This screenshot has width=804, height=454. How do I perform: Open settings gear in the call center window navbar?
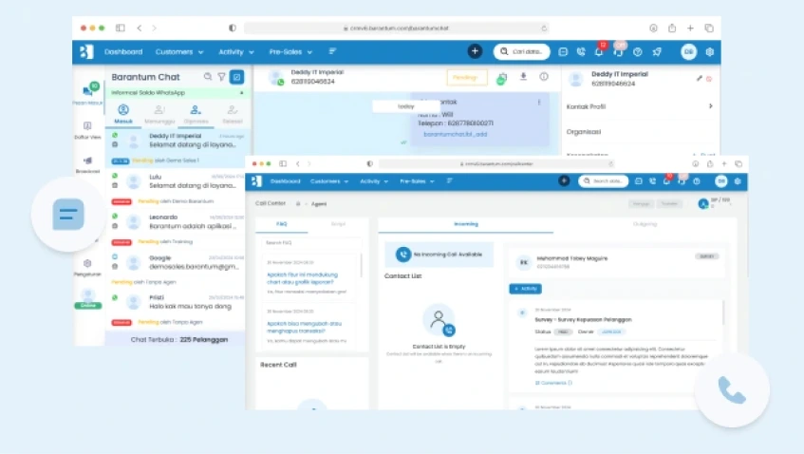click(x=738, y=181)
